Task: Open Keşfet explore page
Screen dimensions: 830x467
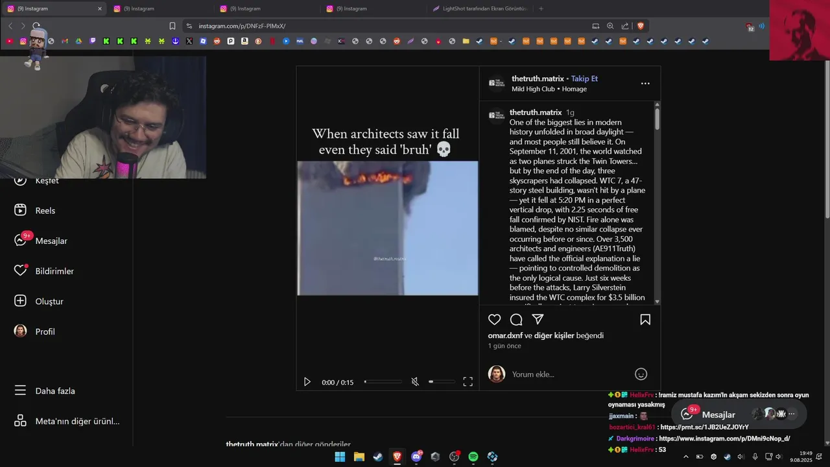Action: pyautogui.click(x=36, y=180)
